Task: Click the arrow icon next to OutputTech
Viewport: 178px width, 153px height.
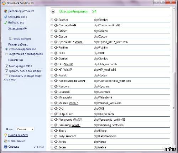Action: tap(56, 114)
